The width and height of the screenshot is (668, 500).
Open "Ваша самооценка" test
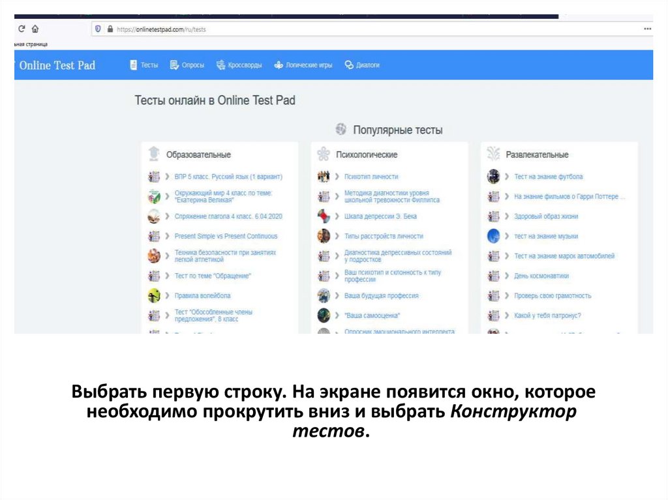(372, 316)
